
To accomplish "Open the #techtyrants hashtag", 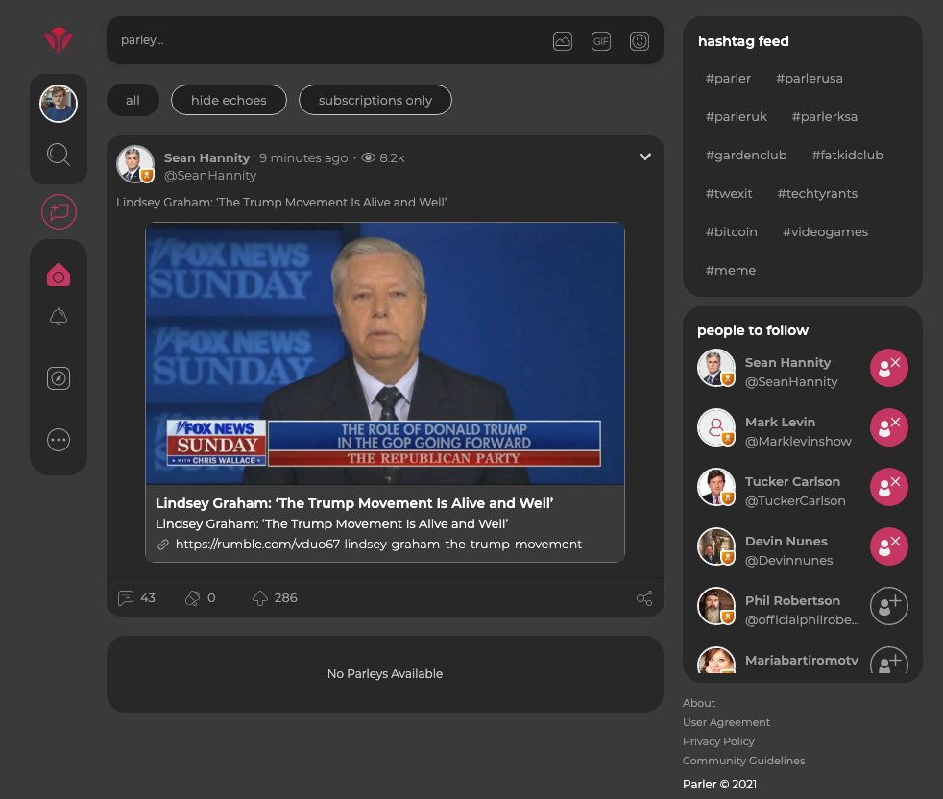I will coord(817,194).
